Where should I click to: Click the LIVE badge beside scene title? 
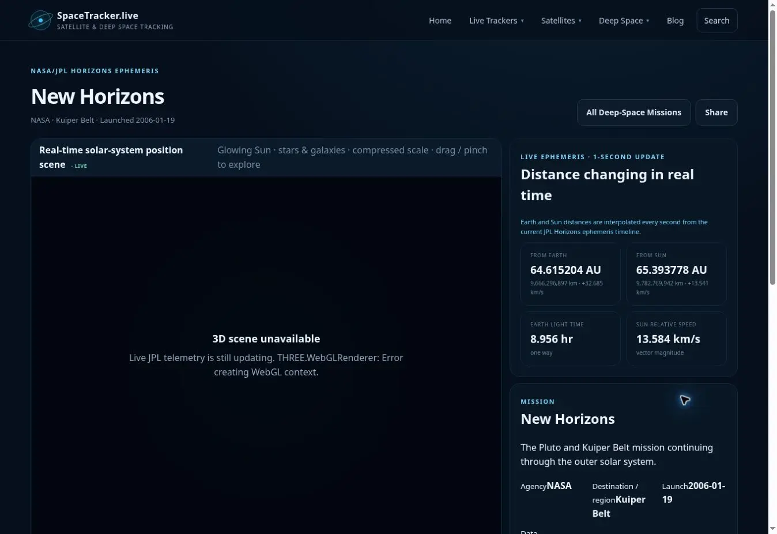pos(80,166)
